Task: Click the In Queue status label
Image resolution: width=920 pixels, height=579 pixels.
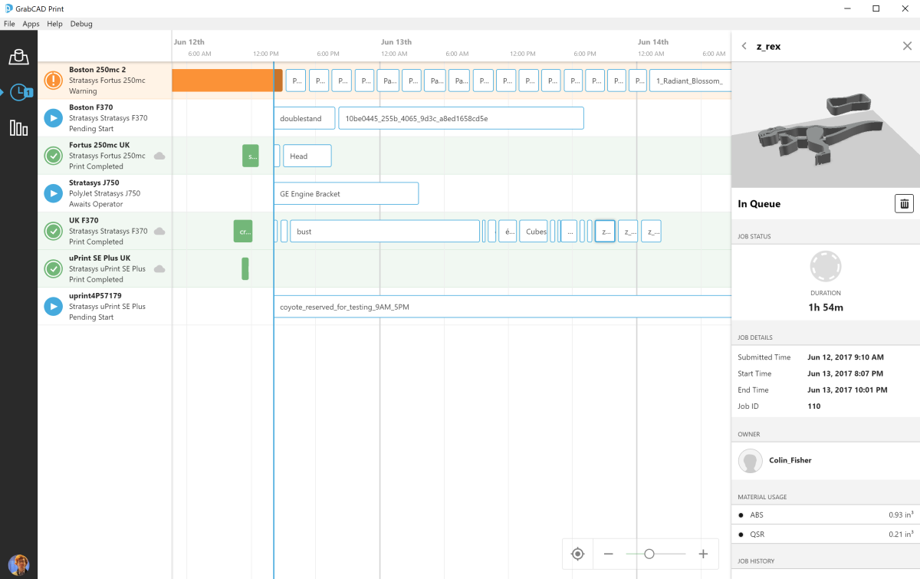Action: (759, 204)
